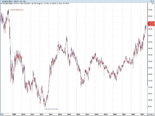Image resolution: width=155 pixels, height=116 pixels.
Task: Click the 115.00 price axis label
Action: tap(150, 81)
